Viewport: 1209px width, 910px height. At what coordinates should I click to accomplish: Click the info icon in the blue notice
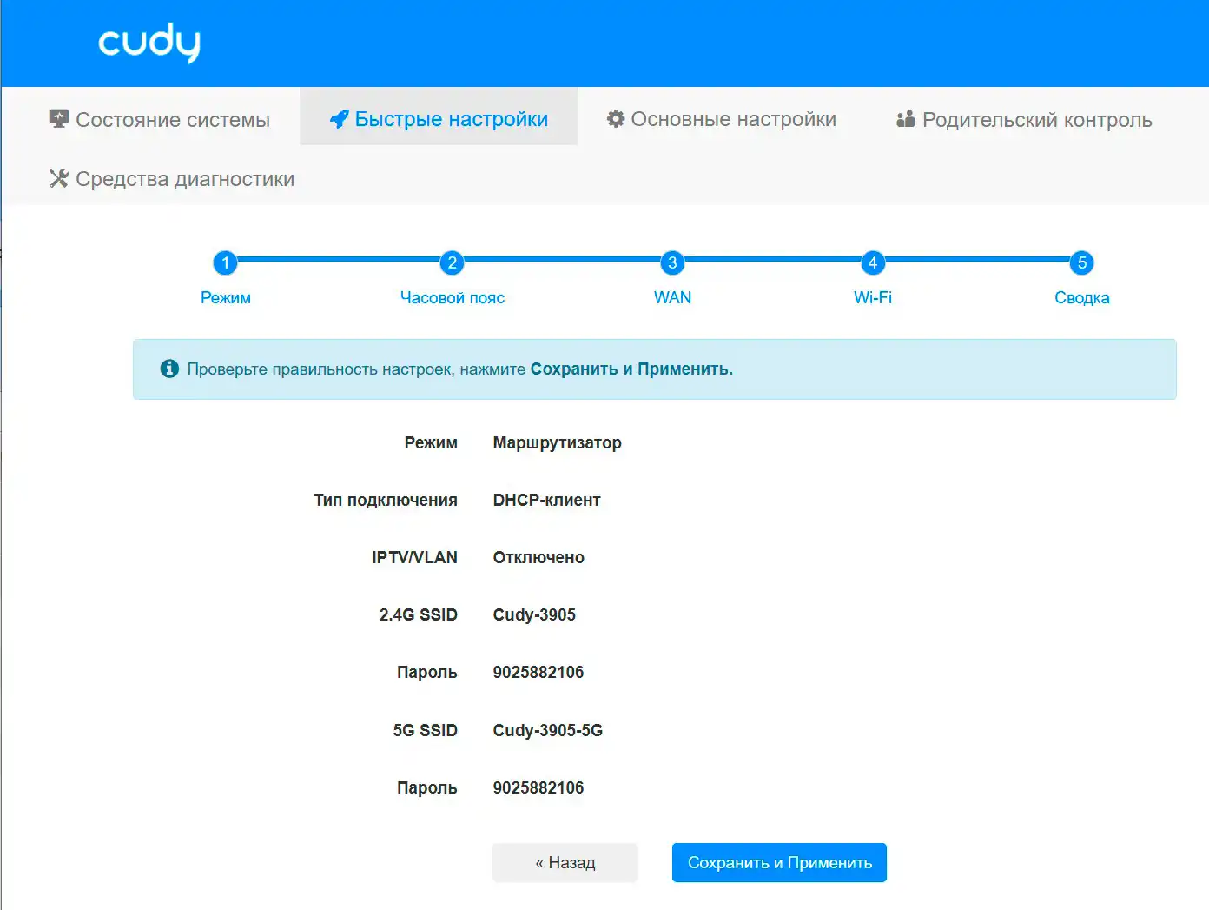coord(169,369)
